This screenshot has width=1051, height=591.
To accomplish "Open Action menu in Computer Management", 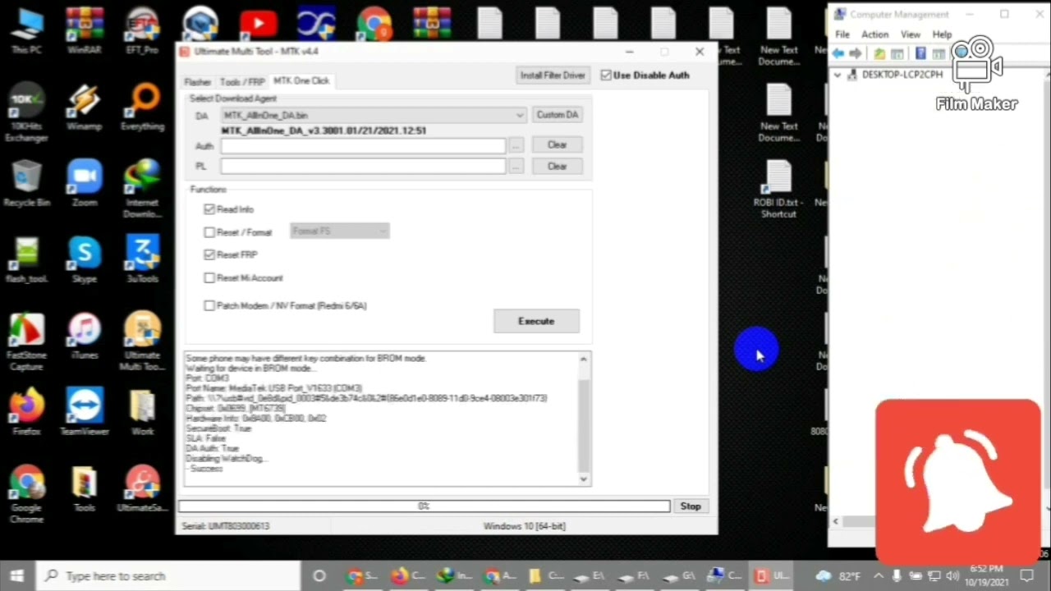I will pos(874,34).
